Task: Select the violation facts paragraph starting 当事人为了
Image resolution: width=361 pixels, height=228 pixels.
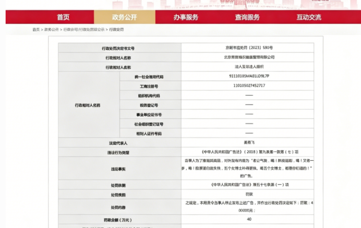Action: pyautogui.click(x=247, y=168)
